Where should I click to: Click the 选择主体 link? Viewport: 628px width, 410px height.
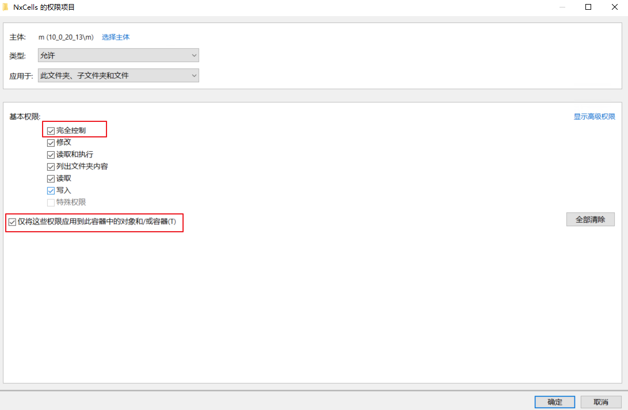tap(116, 37)
